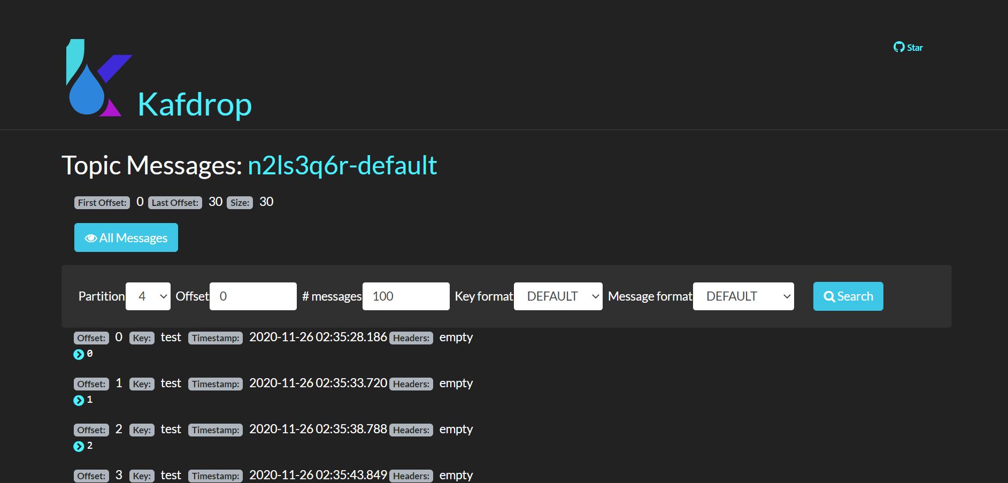The image size is (1008, 483).
Task: Click timestamp 2020-11-26 02:35:28.186
Action: 318,338
